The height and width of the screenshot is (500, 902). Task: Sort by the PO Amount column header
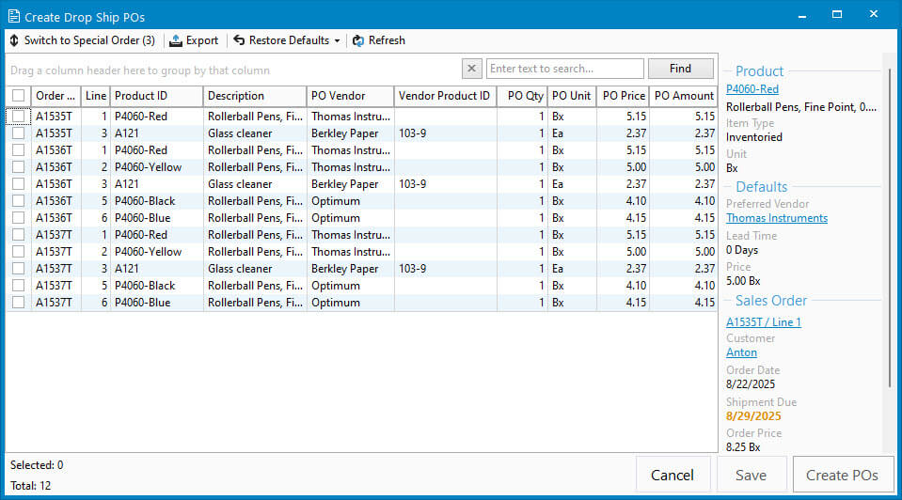684,96
